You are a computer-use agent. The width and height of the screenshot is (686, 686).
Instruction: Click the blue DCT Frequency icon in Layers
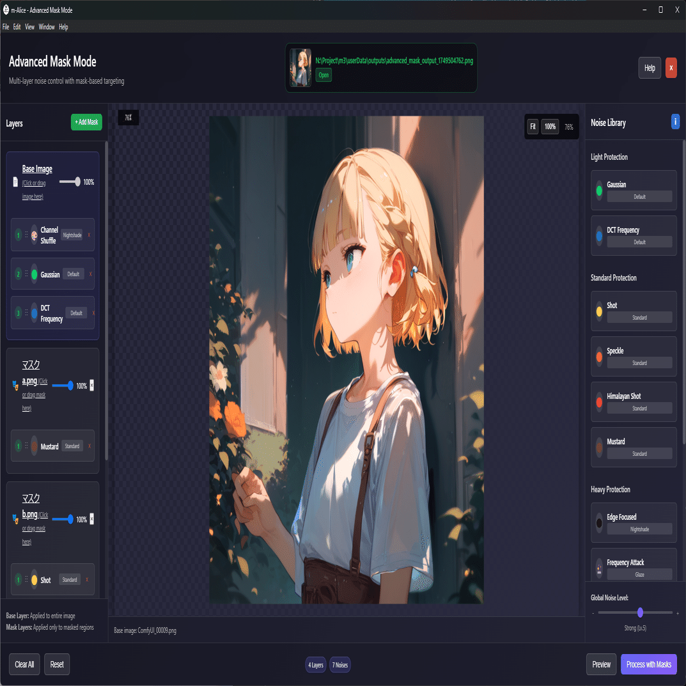34,313
